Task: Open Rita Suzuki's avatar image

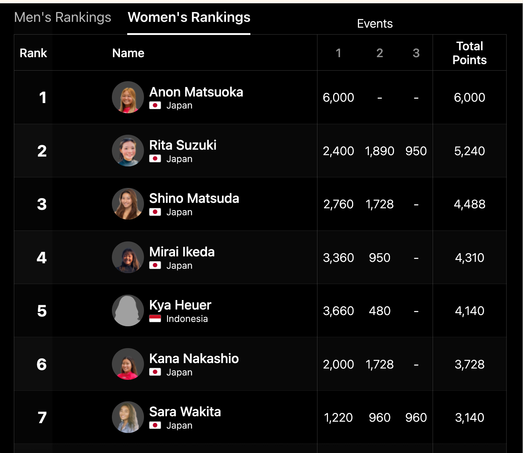Action: (128, 151)
